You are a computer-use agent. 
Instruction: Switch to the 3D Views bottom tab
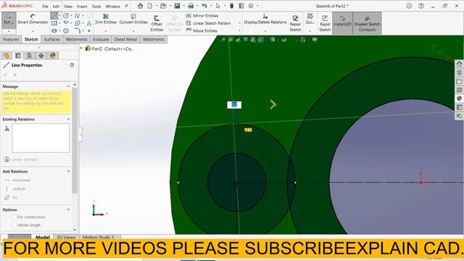(66, 237)
